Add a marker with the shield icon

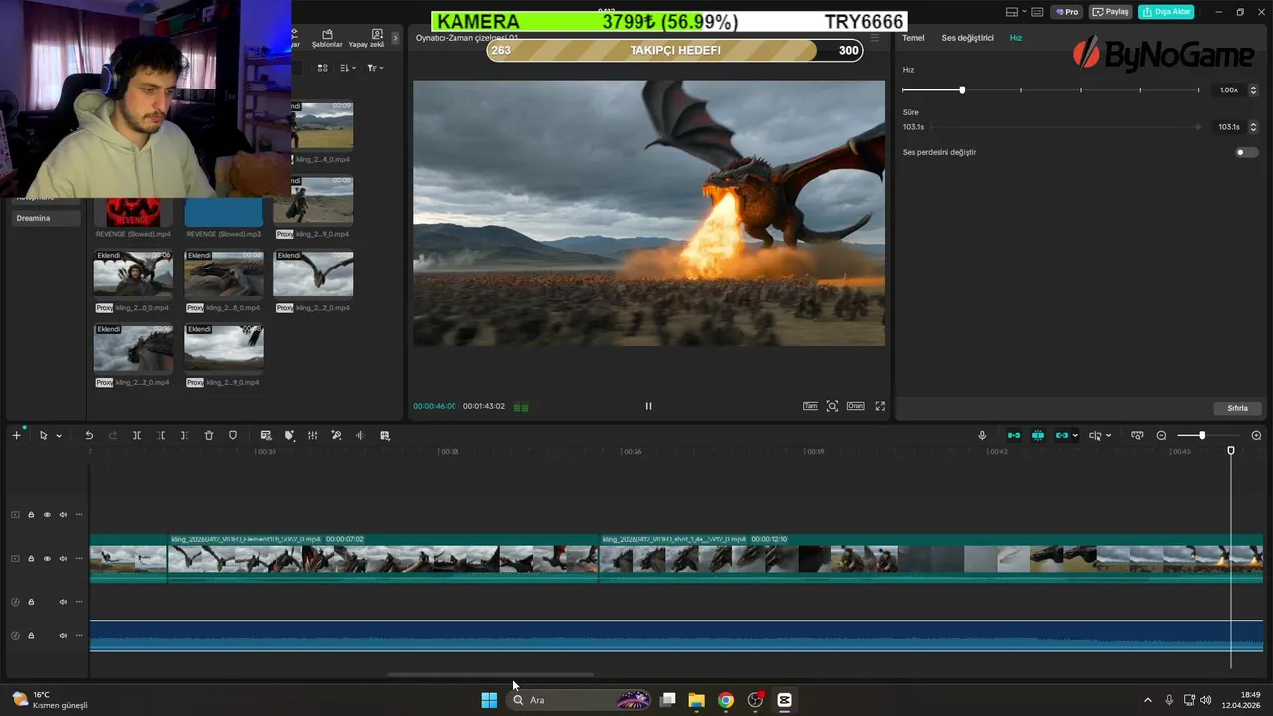tap(233, 435)
